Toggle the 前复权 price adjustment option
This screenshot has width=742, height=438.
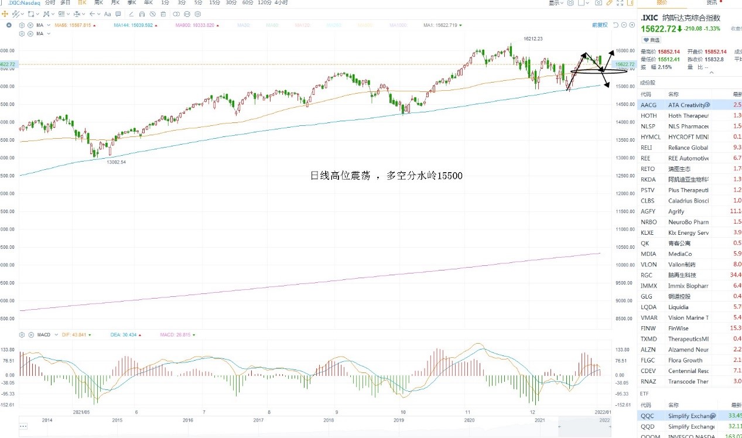[600, 25]
